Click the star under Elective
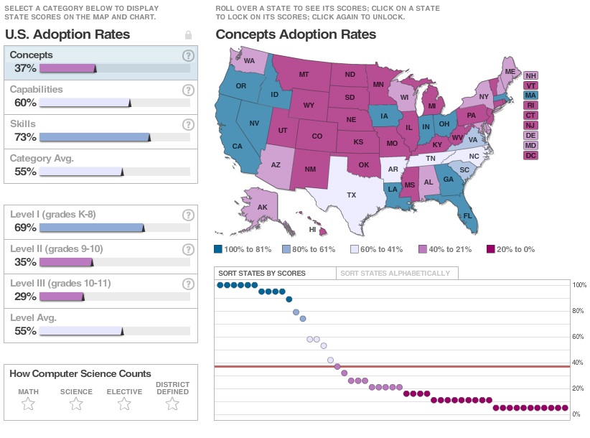Image resolution: width=590 pixels, height=438 pixels. 124,404
